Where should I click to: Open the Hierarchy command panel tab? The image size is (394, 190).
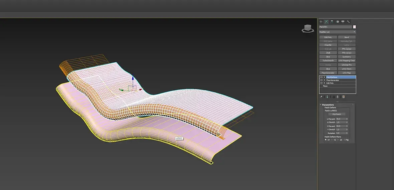coord(332,22)
